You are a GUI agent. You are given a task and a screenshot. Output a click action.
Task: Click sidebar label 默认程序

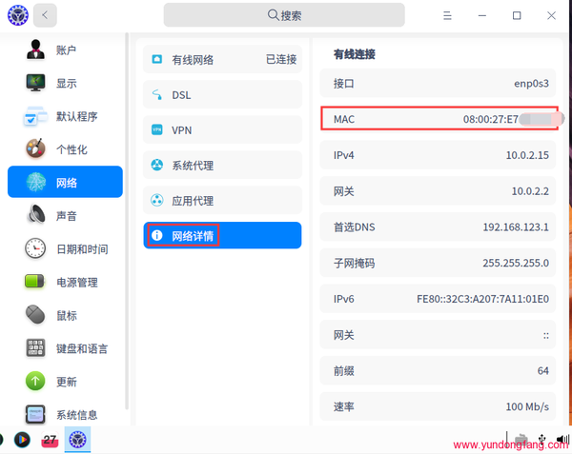pos(76,116)
